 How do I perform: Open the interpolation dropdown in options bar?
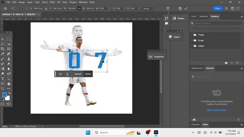tap(148, 8)
